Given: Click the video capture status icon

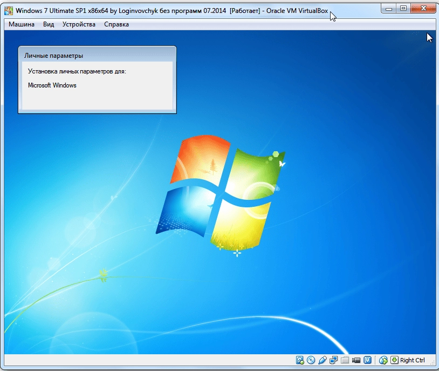Looking at the screenshot, I should coord(356,360).
